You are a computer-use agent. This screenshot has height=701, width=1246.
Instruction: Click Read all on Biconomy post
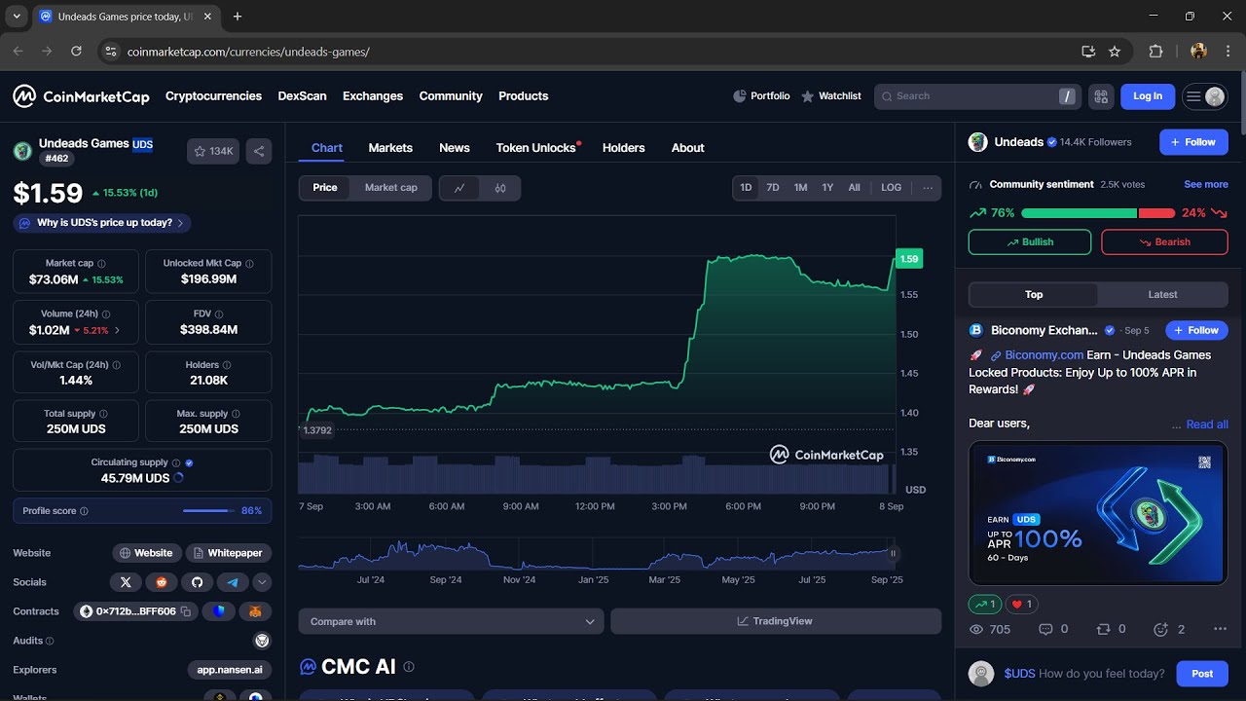point(1207,424)
